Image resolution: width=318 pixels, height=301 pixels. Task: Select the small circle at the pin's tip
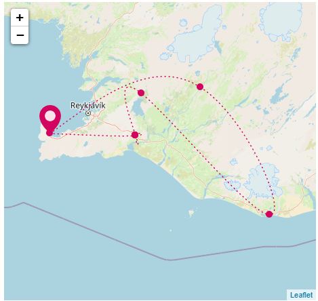[49, 133]
